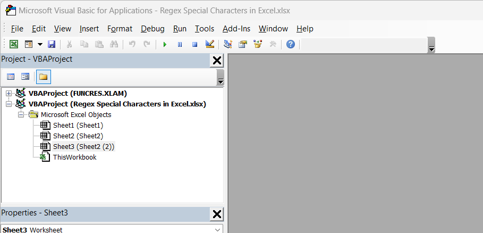The image size is (483, 233).
Task: Run macro with green play button
Action: pos(165,44)
